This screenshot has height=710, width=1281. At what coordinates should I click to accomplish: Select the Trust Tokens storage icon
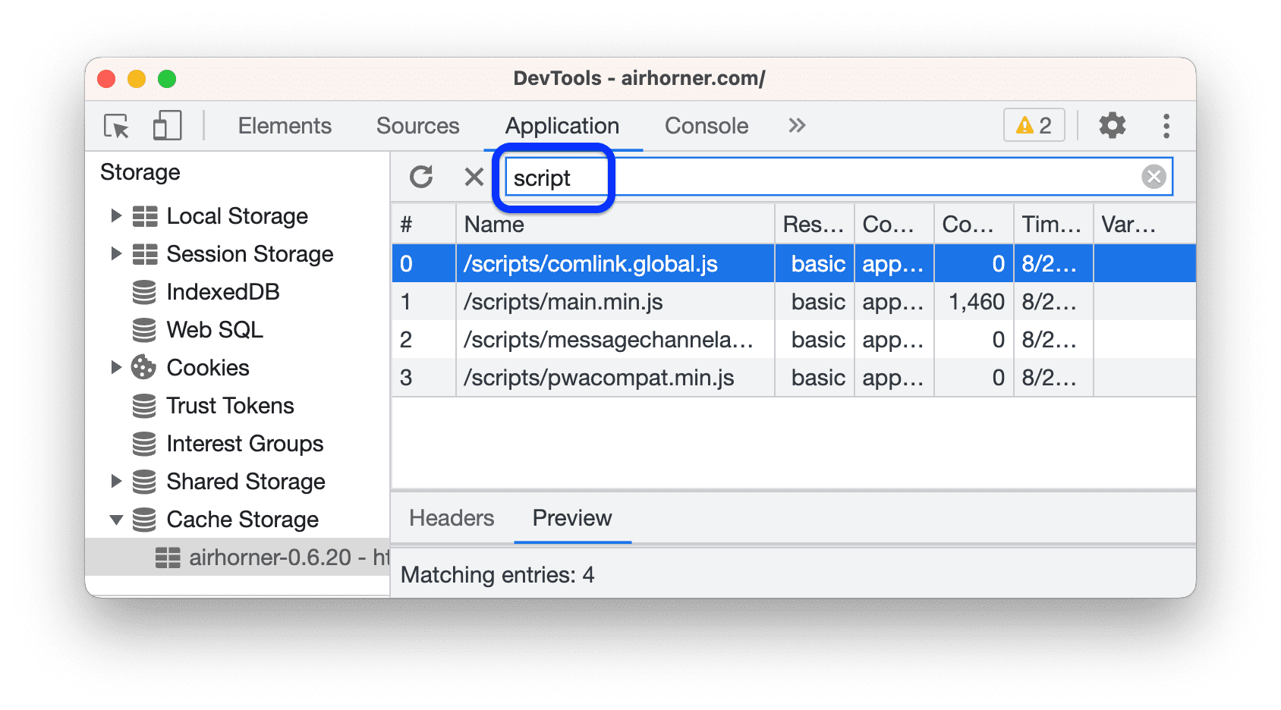pyautogui.click(x=145, y=405)
